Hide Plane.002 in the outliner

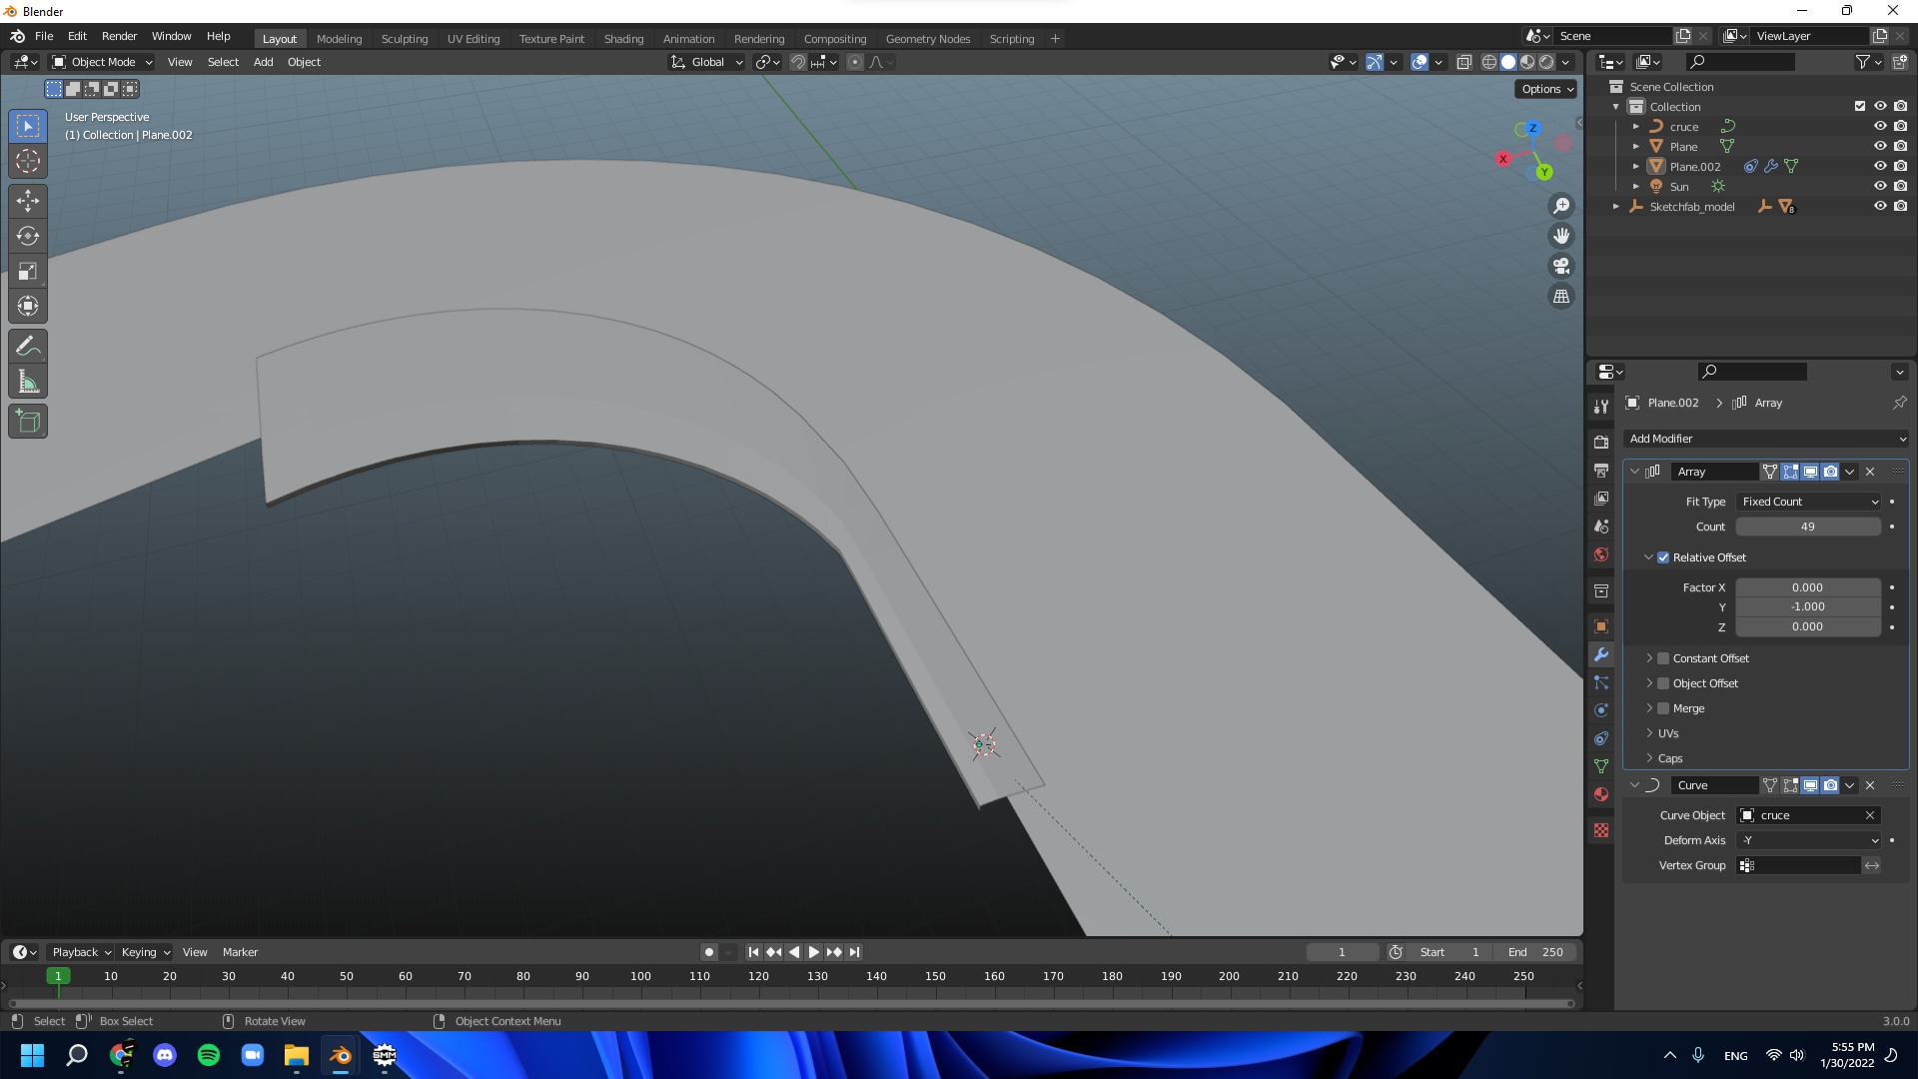coord(1879,167)
